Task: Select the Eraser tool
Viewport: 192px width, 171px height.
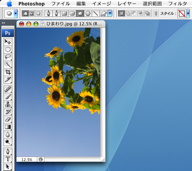Action: [x=8, y=120]
